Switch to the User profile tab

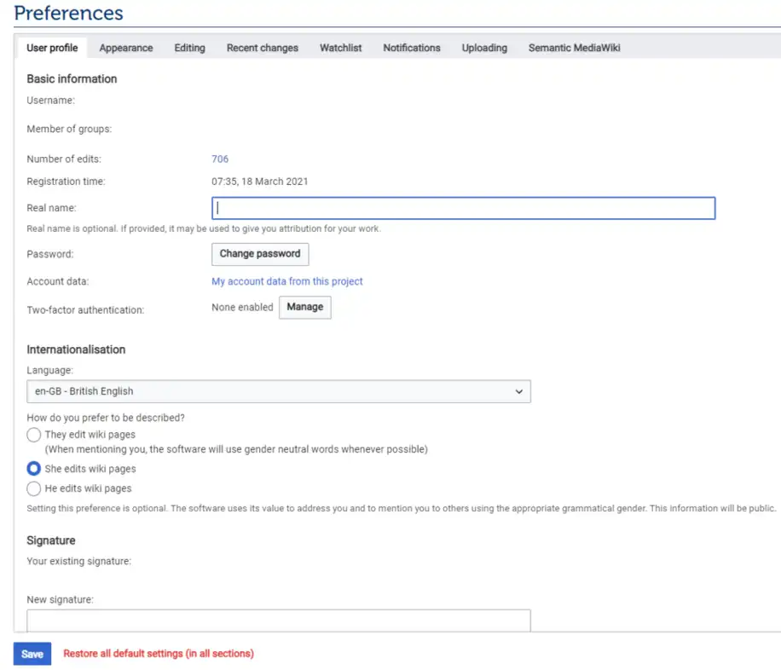click(52, 48)
